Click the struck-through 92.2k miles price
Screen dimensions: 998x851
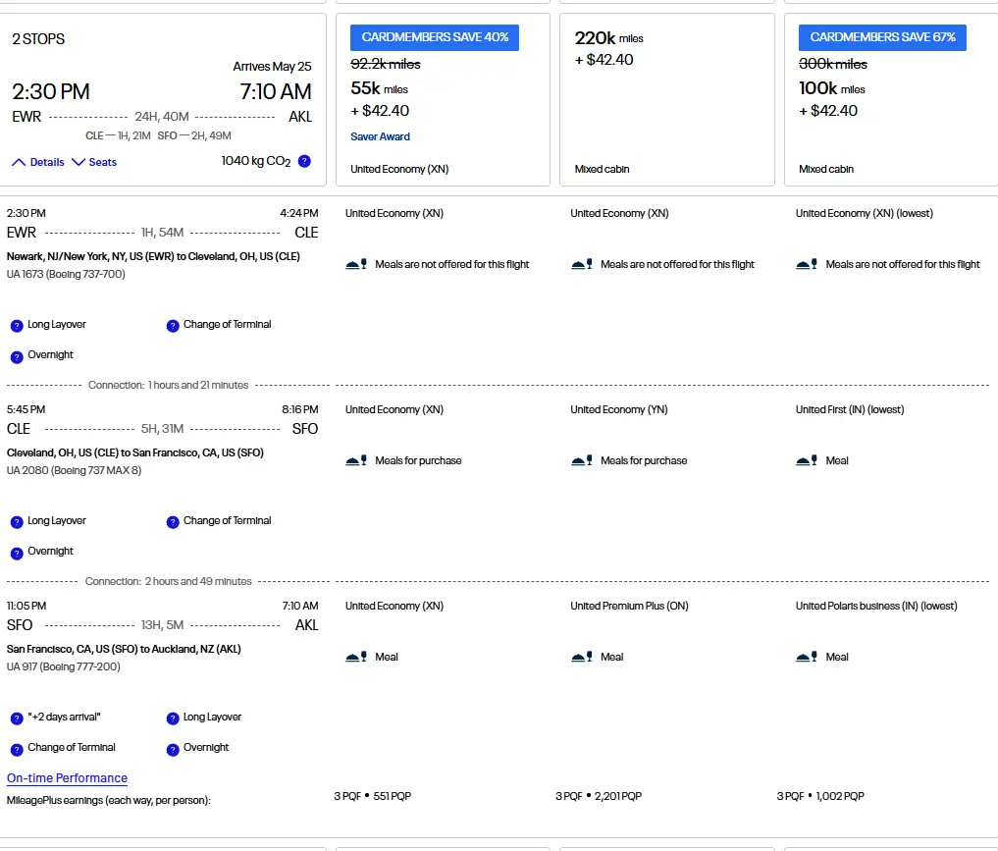(x=386, y=64)
